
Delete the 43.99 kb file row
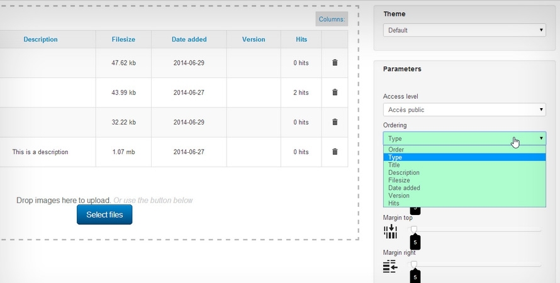point(335,92)
